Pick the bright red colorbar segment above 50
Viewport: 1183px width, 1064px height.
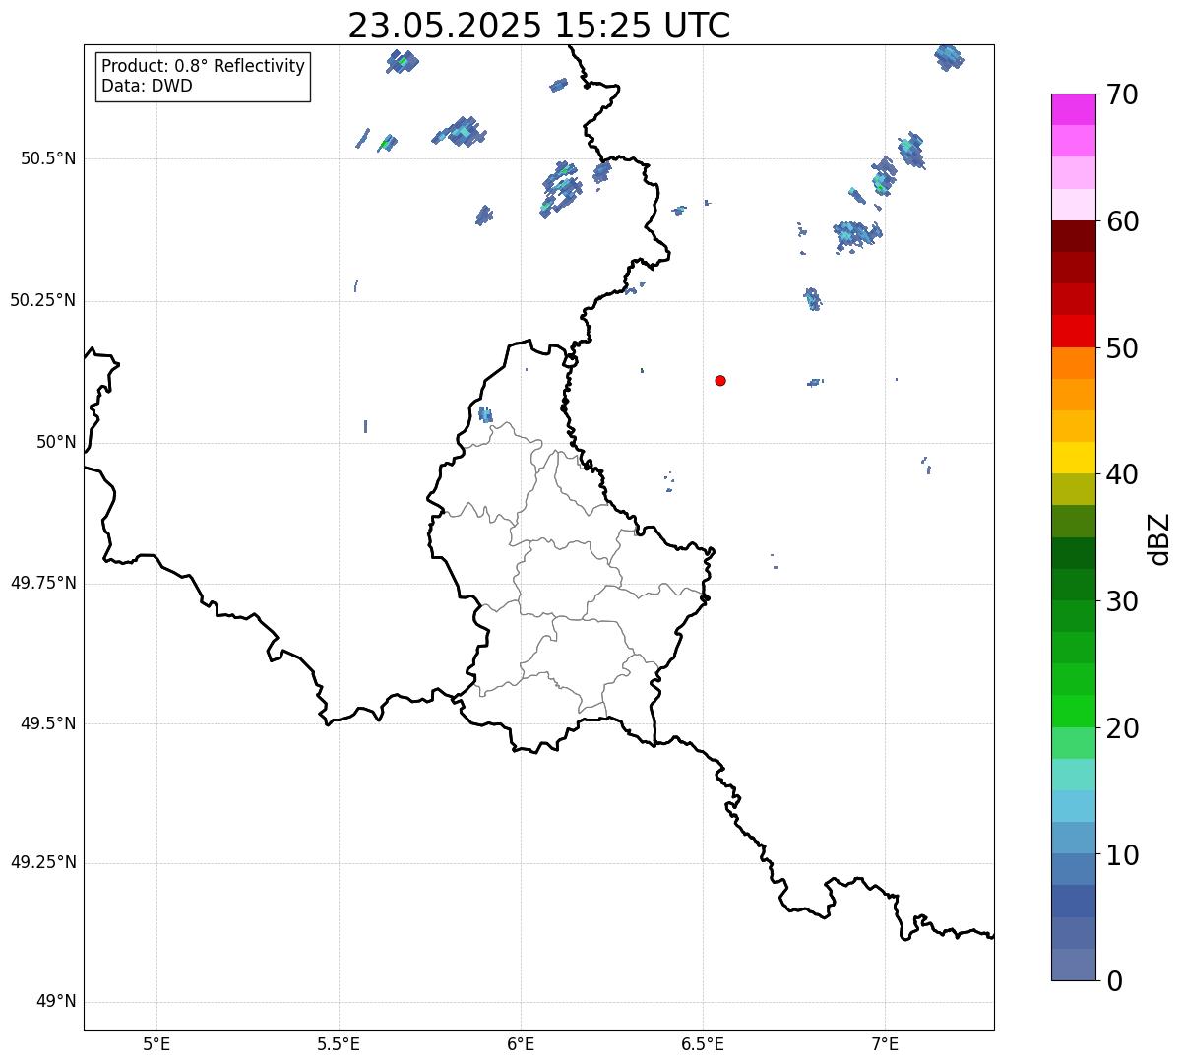click(x=1074, y=332)
